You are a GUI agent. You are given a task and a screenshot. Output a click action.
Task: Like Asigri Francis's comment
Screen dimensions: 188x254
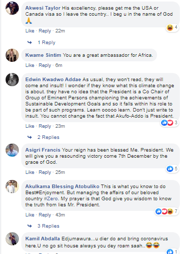[30, 172]
